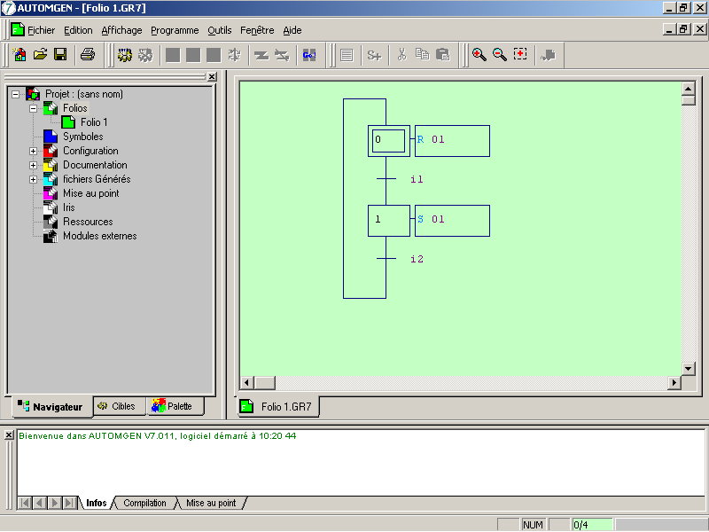Save the project with the floppy icon
Image resolution: width=709 pixels, height=532 pixels.
[x=60, y=55]
